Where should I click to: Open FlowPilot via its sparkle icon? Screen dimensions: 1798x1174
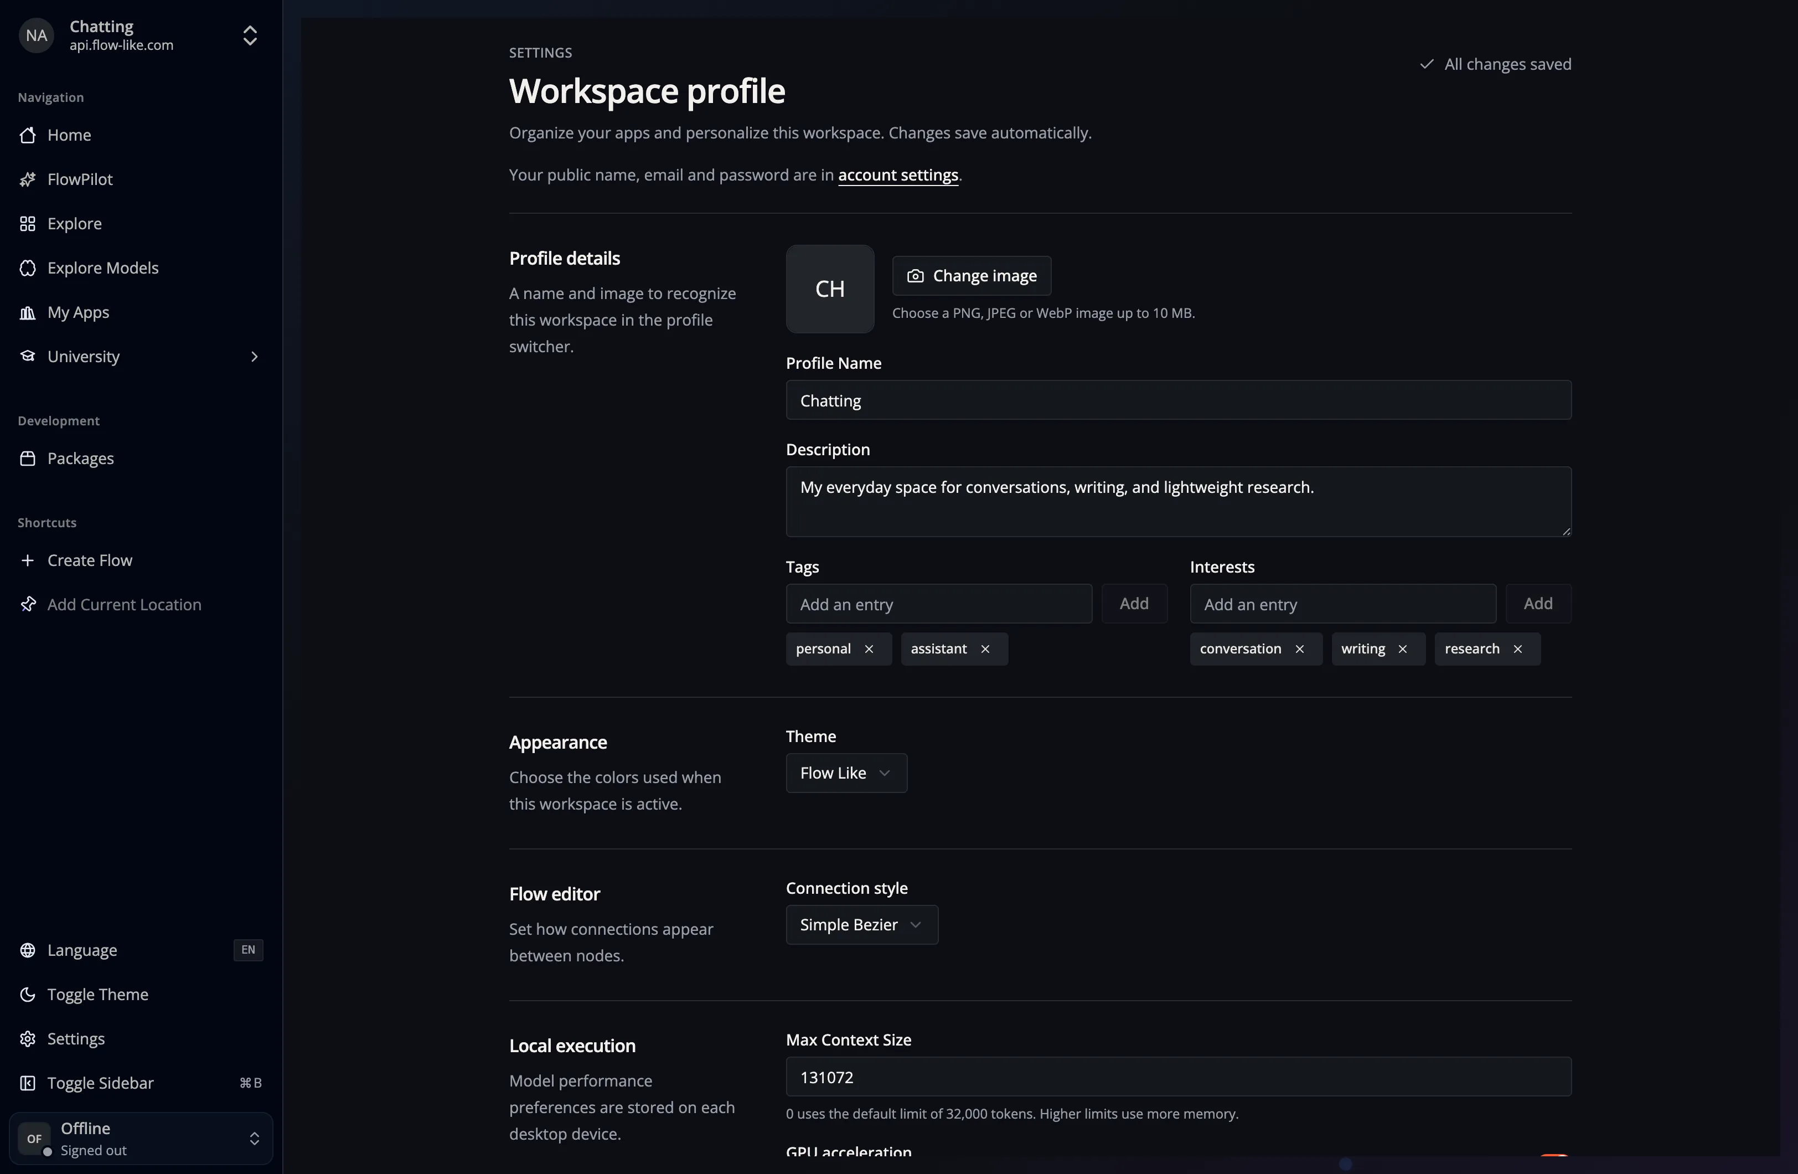(28, 179)
